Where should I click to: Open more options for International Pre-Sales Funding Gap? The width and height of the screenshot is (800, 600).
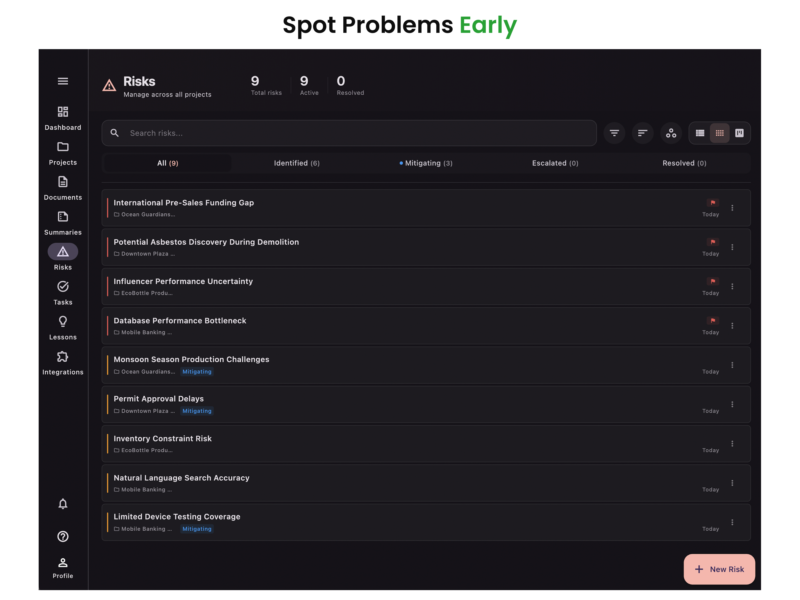(x=732, y=208)
